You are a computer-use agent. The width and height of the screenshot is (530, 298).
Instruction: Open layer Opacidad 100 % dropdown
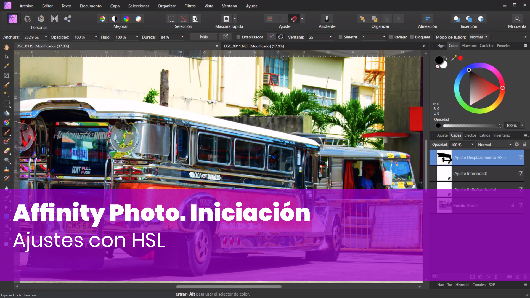pyautogui.click(x=472, y=145)
